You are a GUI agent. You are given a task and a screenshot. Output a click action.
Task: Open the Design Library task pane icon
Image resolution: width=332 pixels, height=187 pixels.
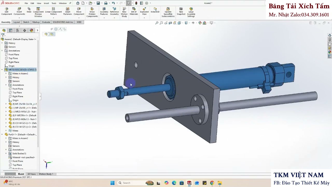[x=330, y=40]
